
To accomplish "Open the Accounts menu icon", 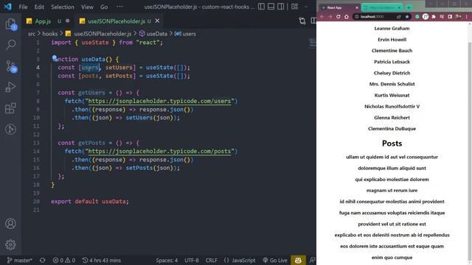I will coord(10,224).
